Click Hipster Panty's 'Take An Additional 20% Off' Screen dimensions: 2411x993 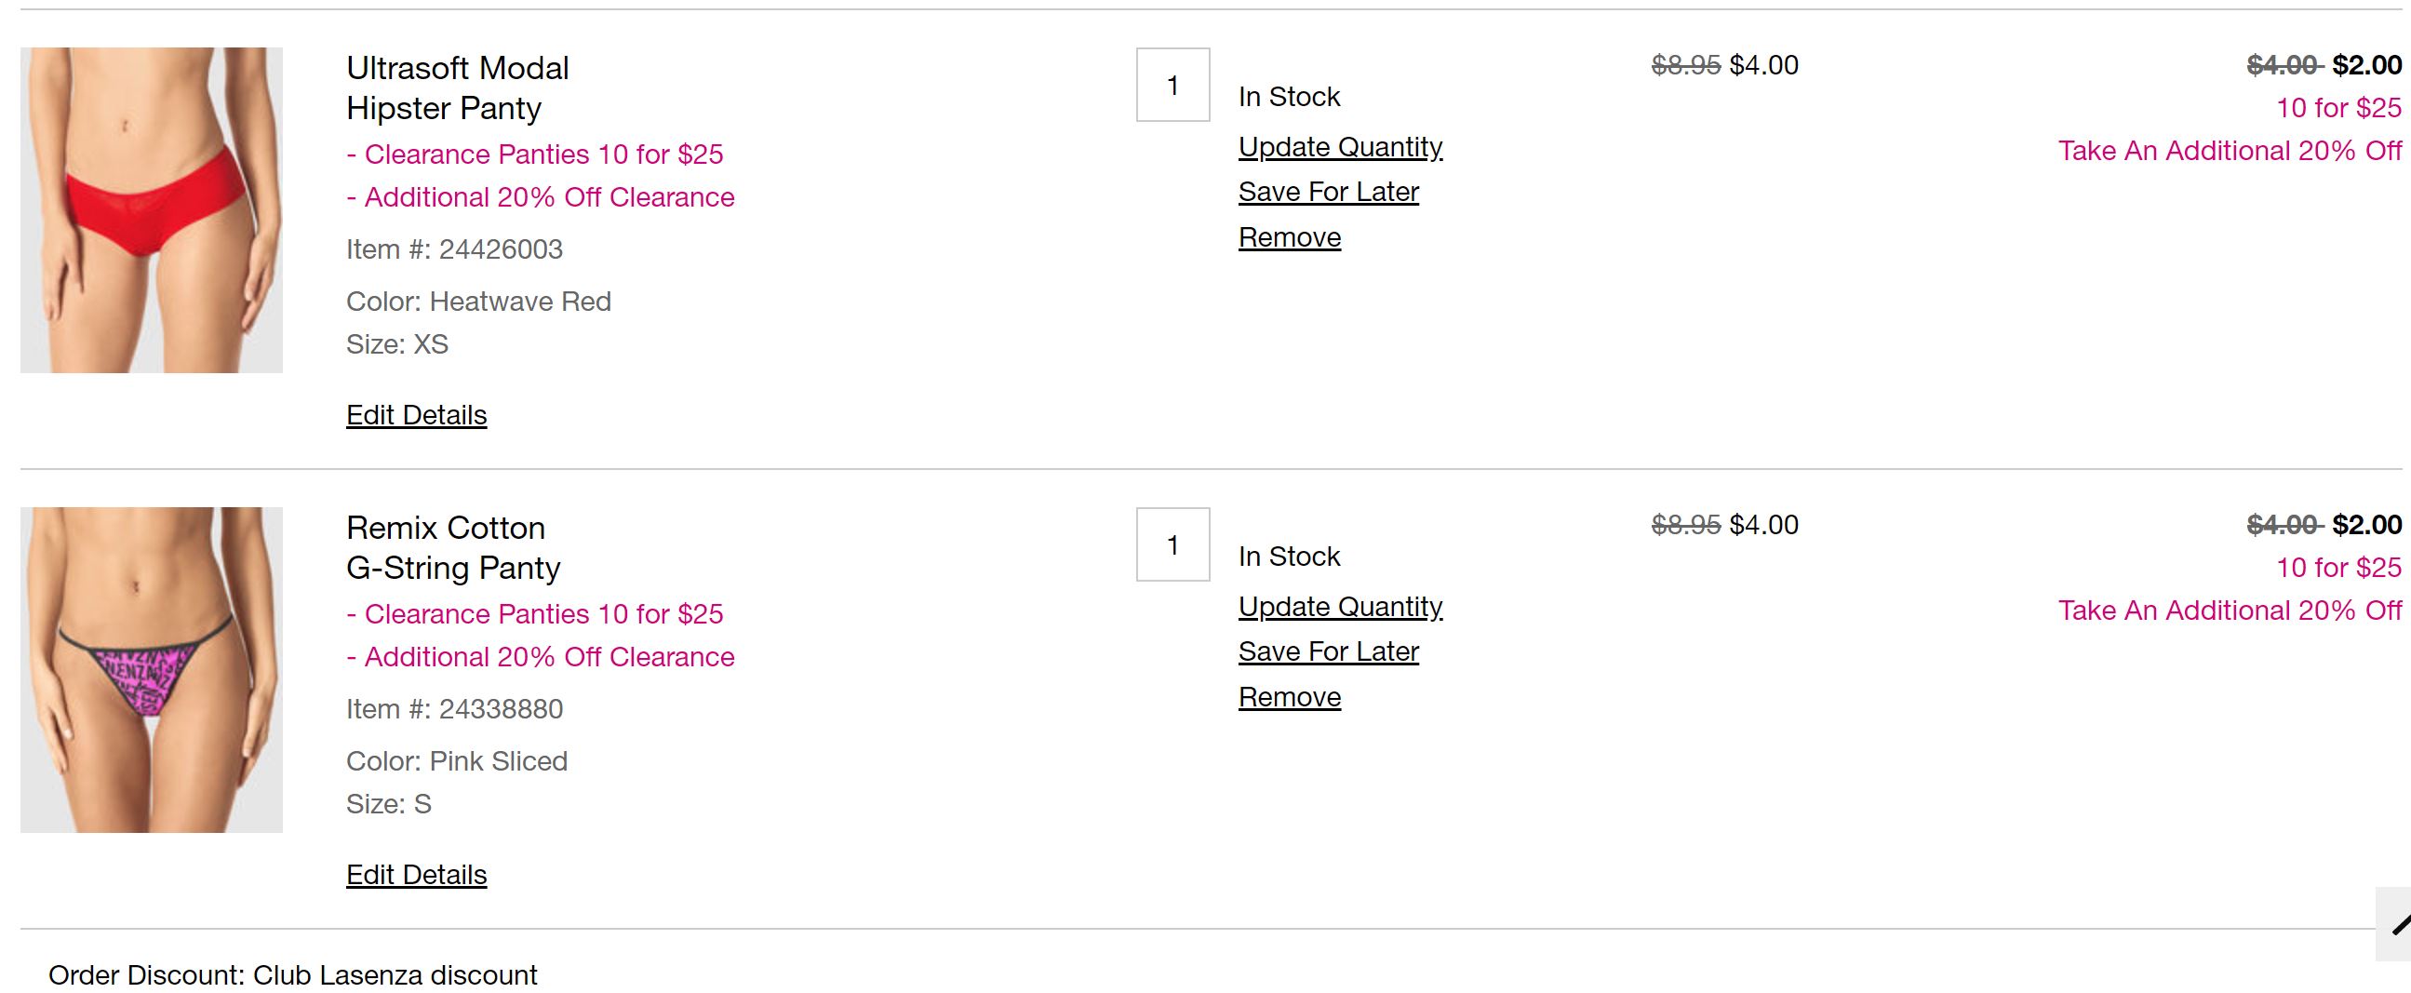pos(2230,151)
